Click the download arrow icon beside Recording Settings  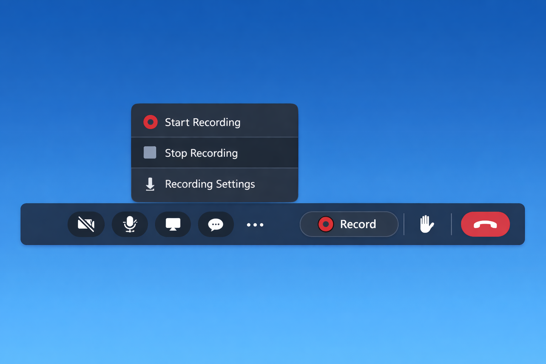pos(150,184)
